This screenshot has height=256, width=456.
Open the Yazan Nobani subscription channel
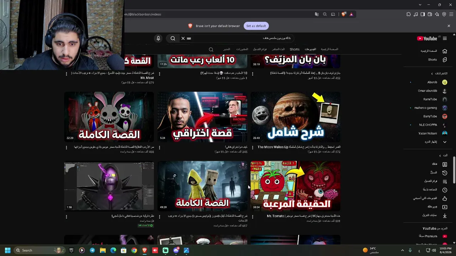click(433, 133)
